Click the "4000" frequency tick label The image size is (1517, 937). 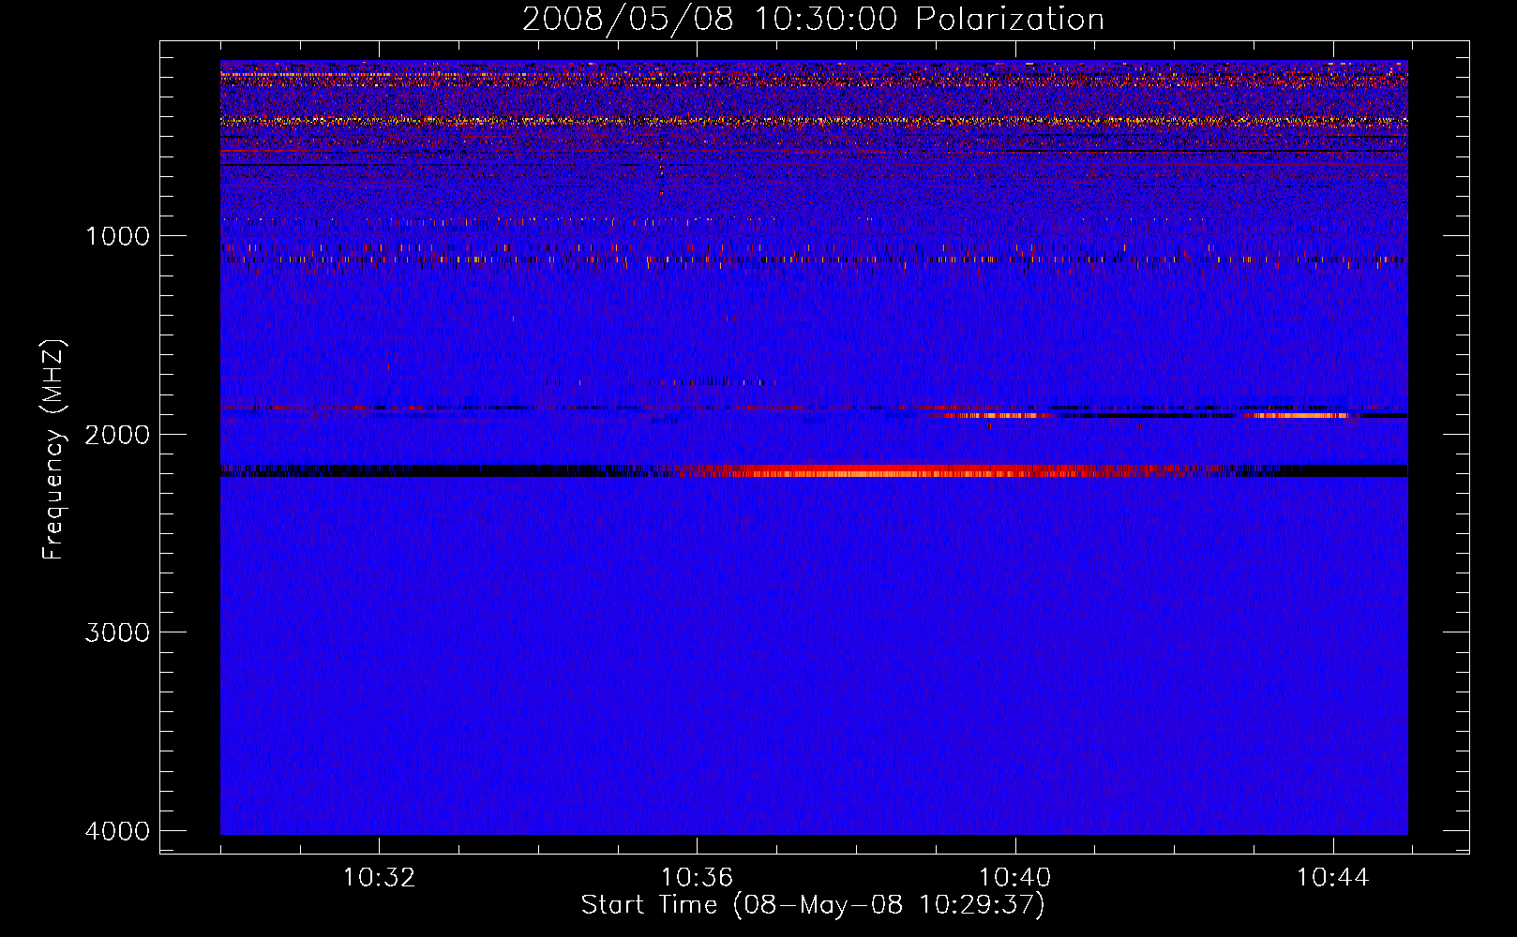117,831
